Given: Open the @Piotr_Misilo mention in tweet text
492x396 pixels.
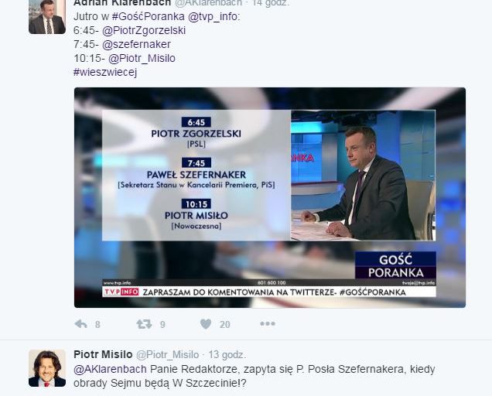Looking at the screenshot, I should 142,58.
